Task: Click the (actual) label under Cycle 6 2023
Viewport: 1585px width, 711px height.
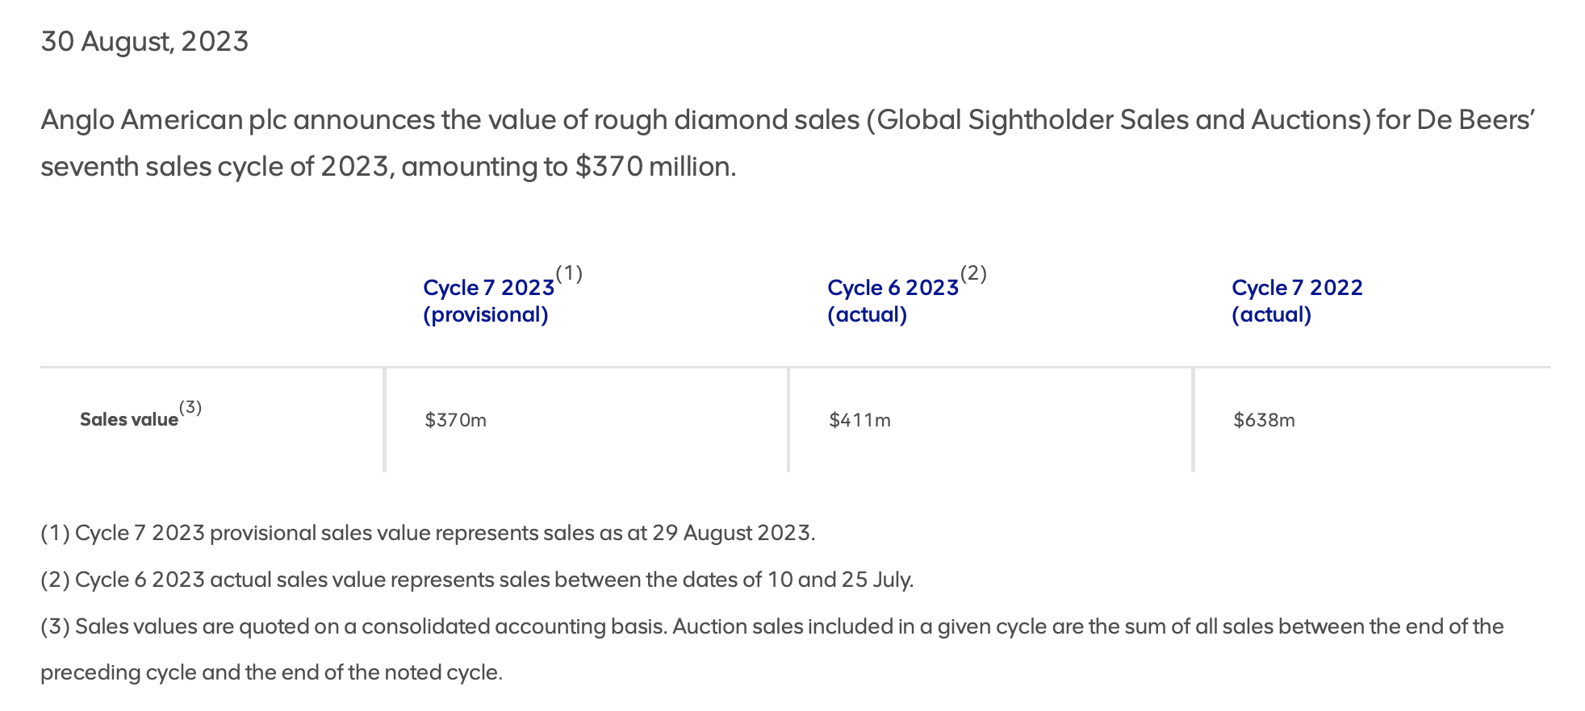Action: click(868, 314)
